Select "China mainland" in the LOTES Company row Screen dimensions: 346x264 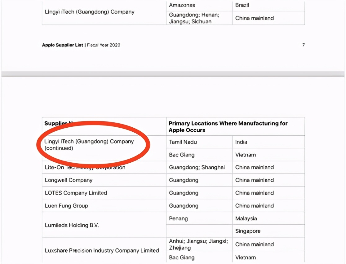(x=255, y=193)
